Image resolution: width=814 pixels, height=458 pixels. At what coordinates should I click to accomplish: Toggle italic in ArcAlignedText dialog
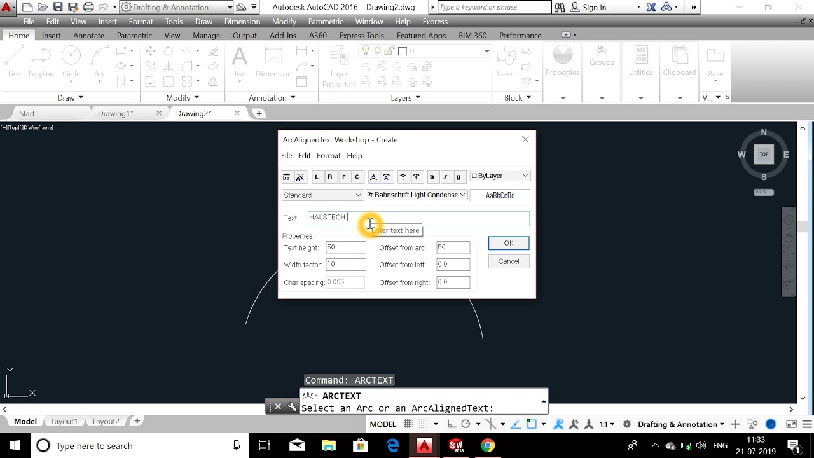coord(445,177)
